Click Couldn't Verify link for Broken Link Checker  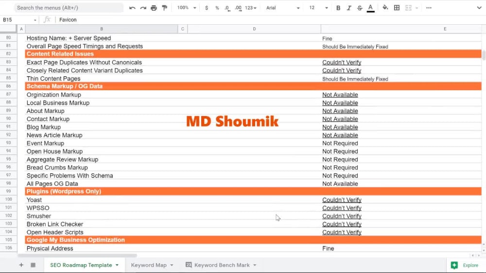click(342, 224)
